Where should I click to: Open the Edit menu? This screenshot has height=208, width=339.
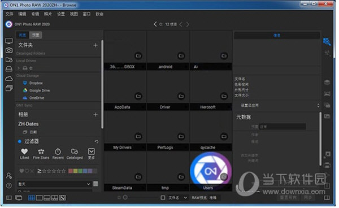(x=22, y=14)
